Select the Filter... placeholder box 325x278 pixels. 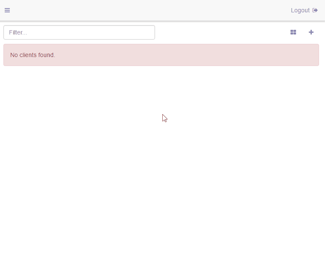pyautogui.click(x=79, y=32)
